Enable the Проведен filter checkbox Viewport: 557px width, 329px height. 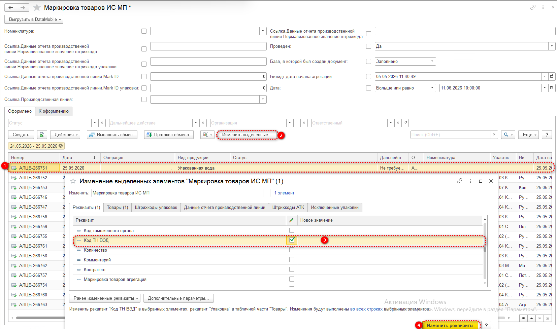(368, 46)
